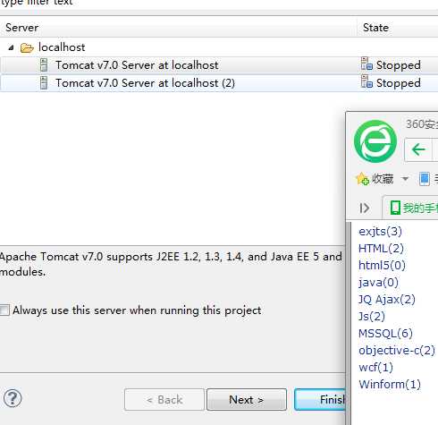Screen dimensions: 438x425
Task: Click server icon of first Tomcat row
Action: click(x=44, y=65)
